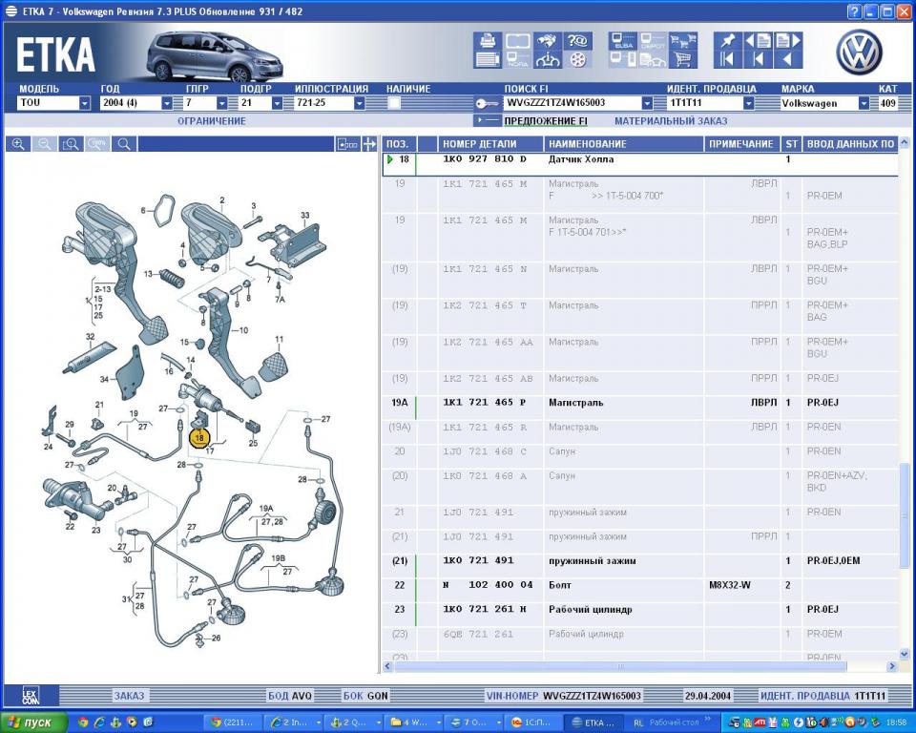Click the ПРИМЕЧАНИЕ column header
Image resolution: width=916 pixels, height=733 pixels.
click(742, 144)
